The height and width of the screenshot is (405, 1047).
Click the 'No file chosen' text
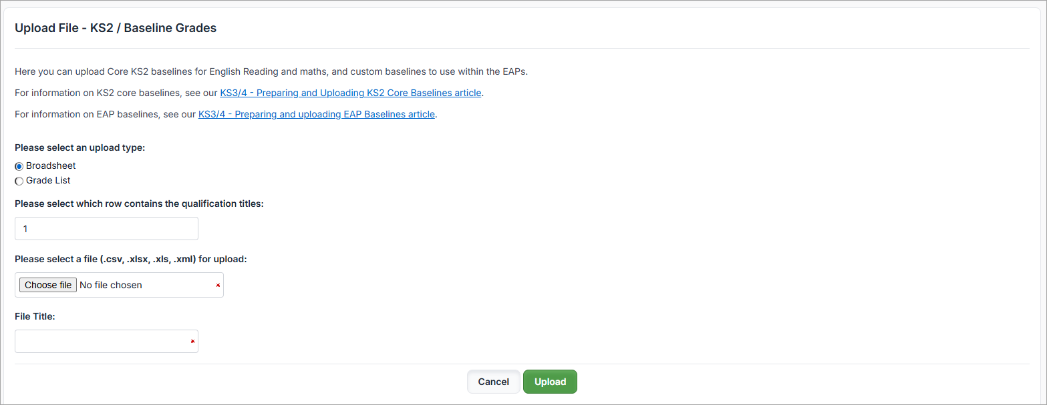(x=110, y=285)
